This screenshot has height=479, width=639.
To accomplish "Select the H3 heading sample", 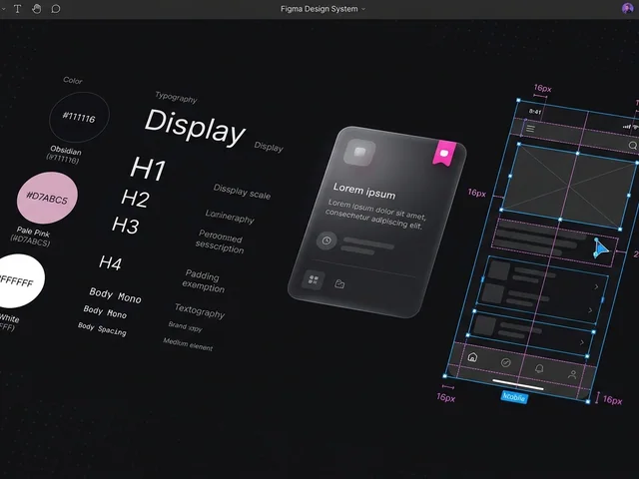I will click(126, 226).
